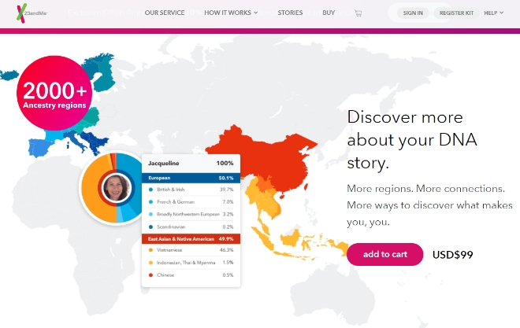Image resolution: width=520 pixels, height=328 pixels.
Task: Go to the Stories page
Action: click(290, 13)
